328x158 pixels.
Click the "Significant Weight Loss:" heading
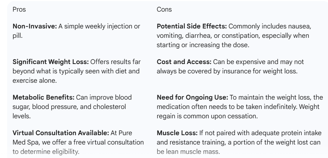pyautogui.click(x=46, y=61)
